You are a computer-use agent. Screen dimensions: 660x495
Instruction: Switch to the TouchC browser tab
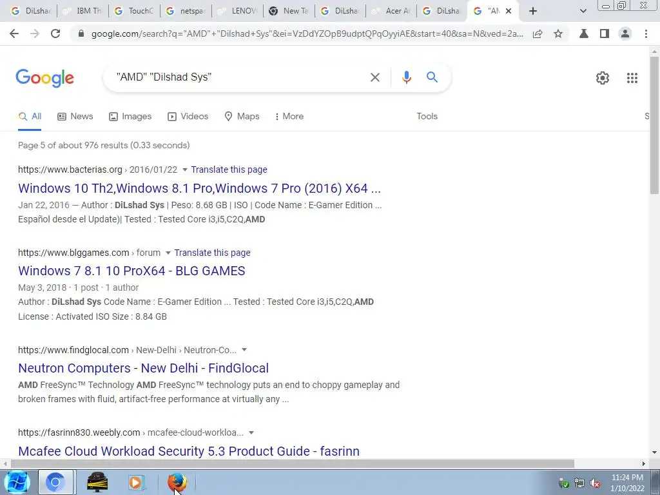(x=134, y=11)
